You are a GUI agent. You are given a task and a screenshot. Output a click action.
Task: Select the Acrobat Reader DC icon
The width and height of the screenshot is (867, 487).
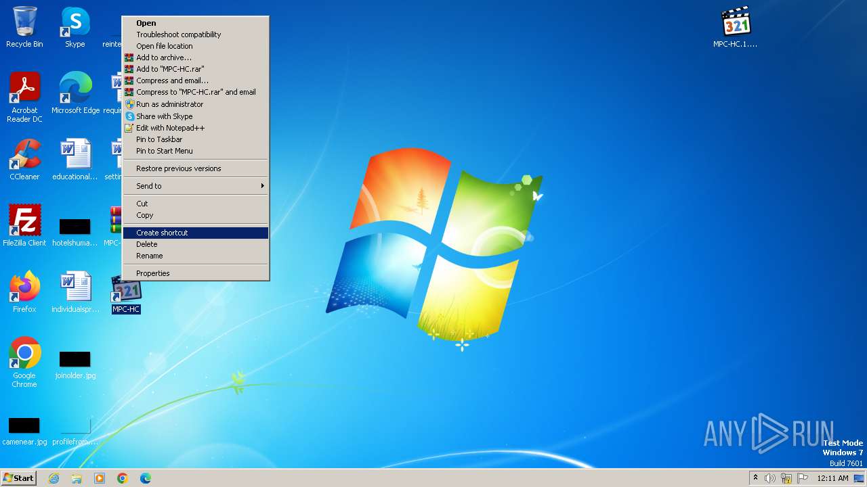[x=24, y=97]
